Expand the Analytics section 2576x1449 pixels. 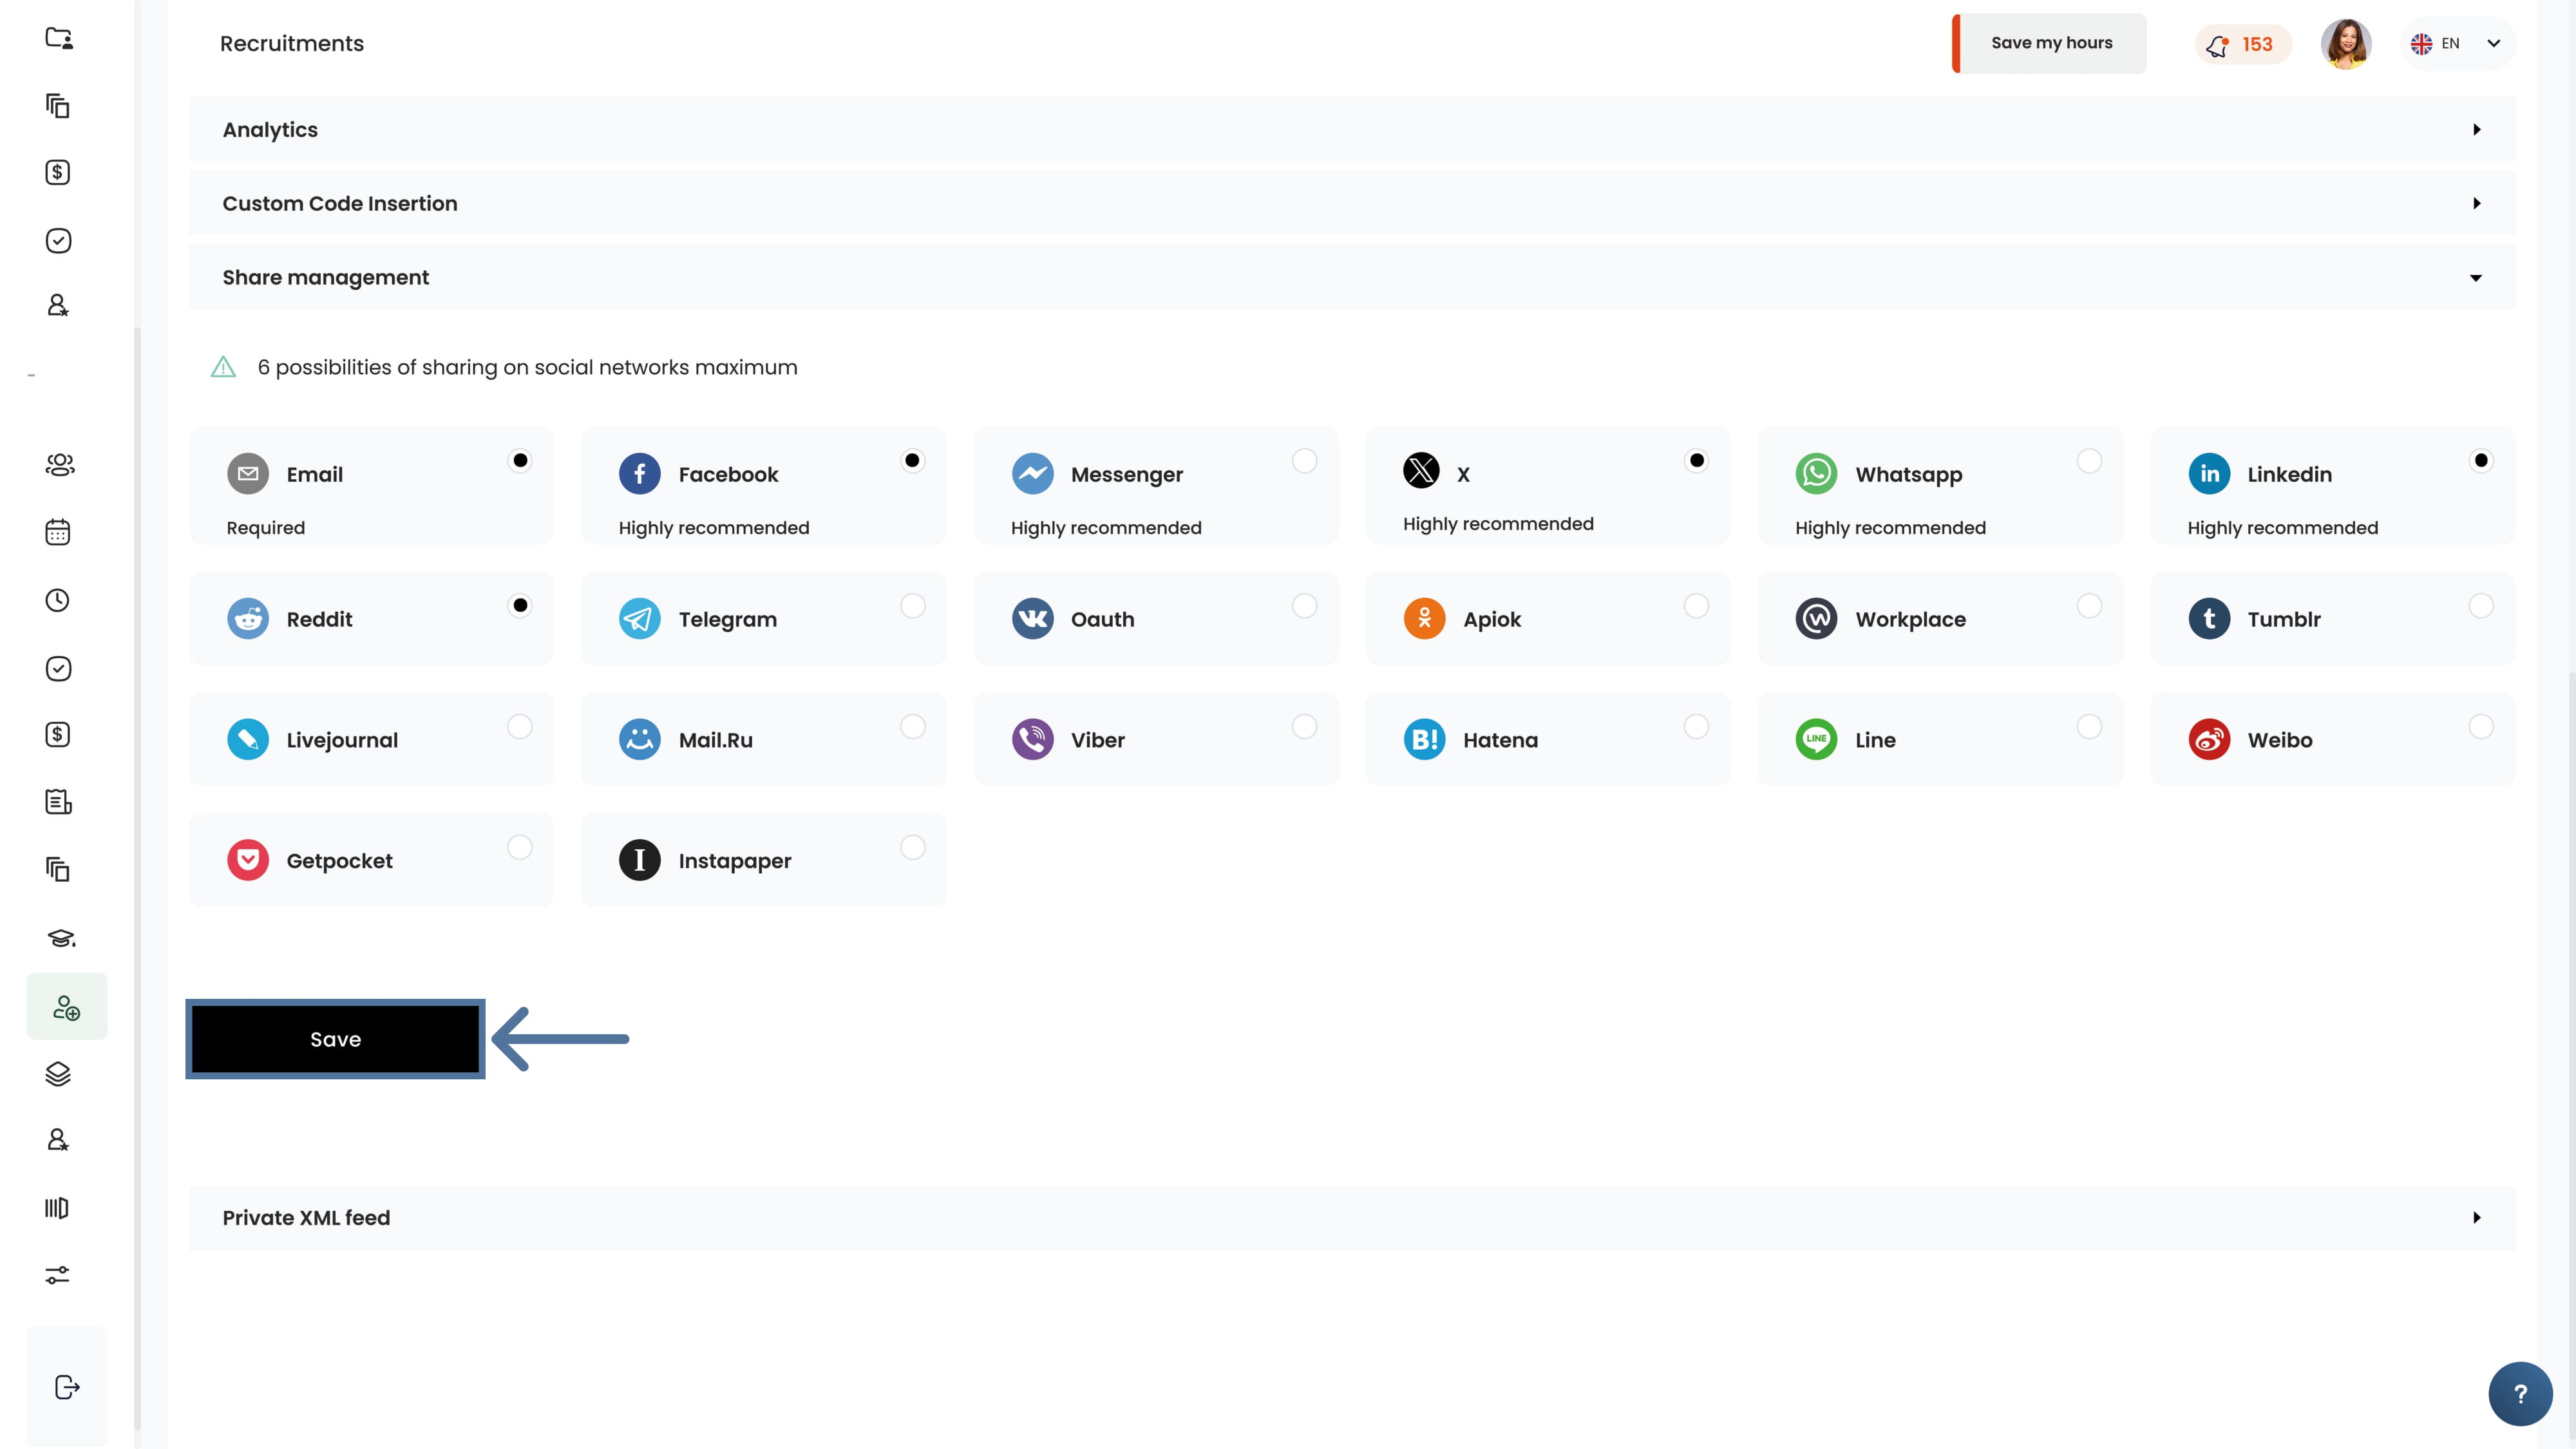coord(1351,130)
